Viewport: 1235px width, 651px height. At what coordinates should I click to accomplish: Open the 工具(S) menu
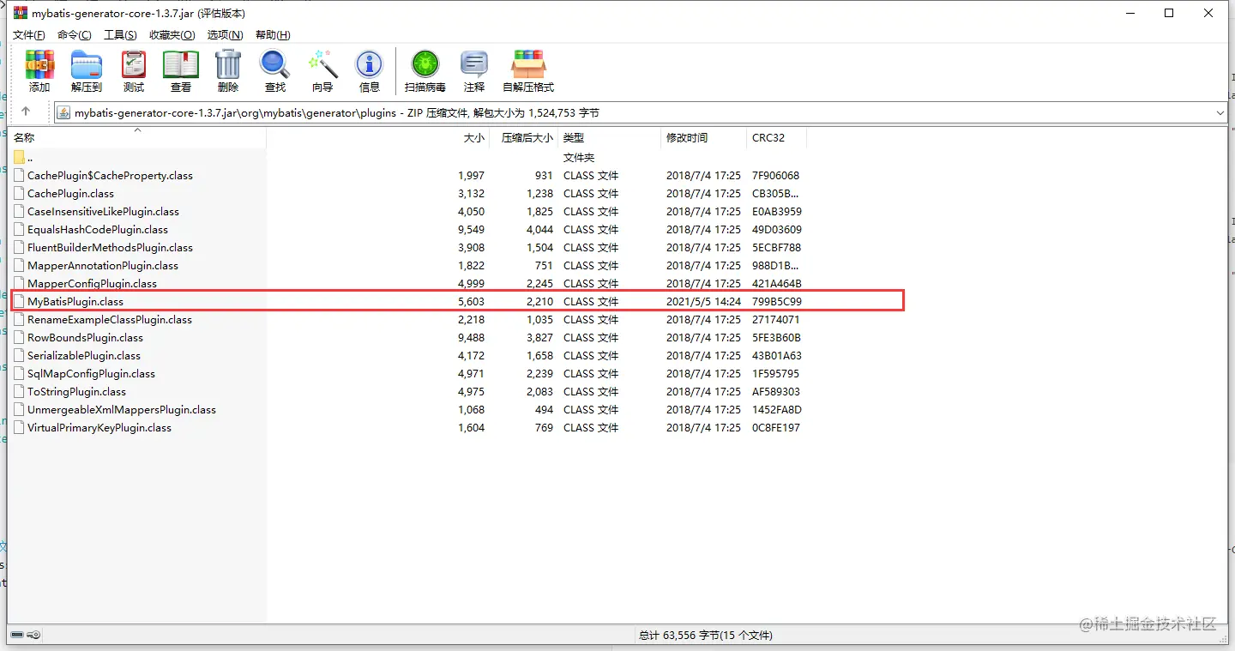click(120, 35)
